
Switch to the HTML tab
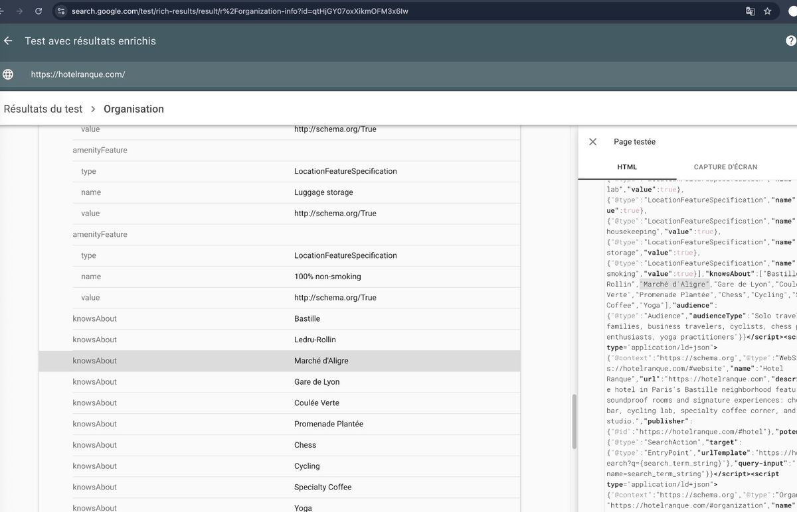[627, 167]
